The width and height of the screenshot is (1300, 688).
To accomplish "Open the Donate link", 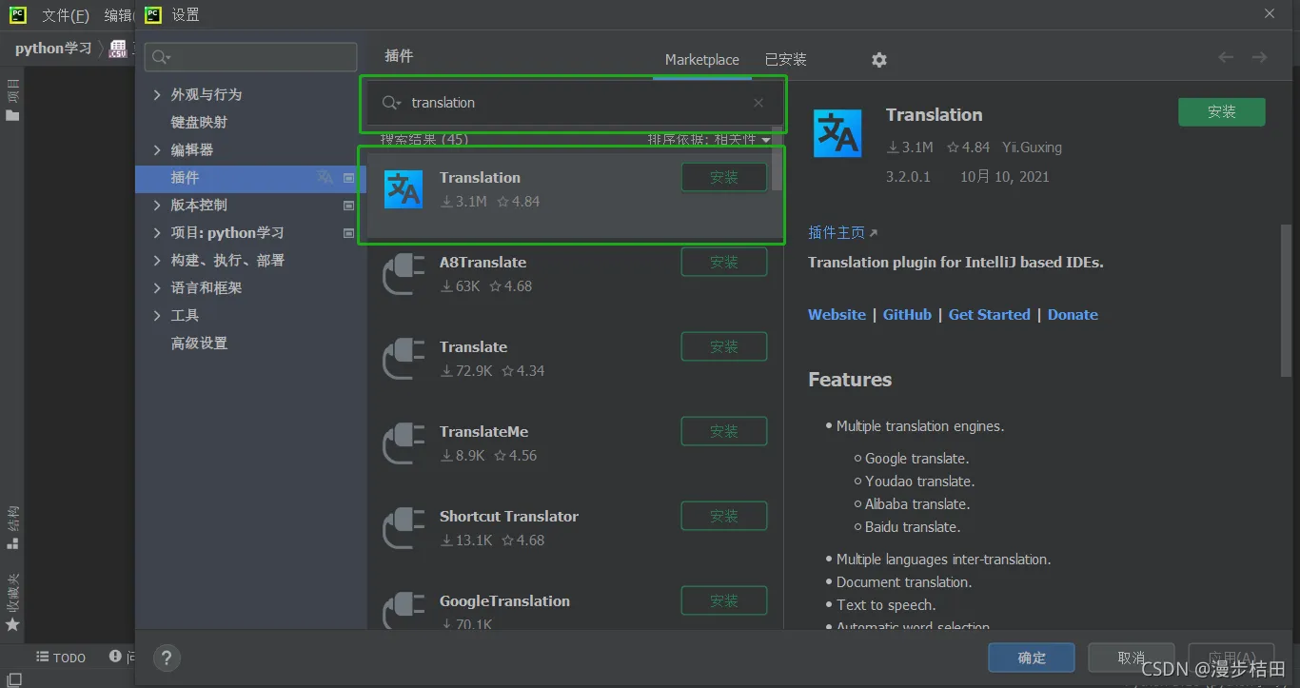I will point(1073,314).
